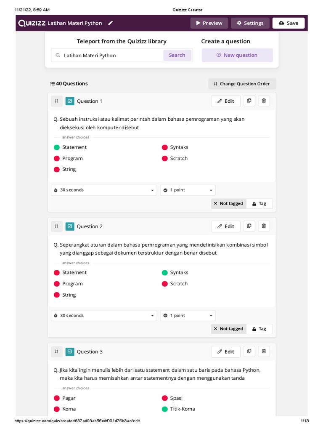Open Settings in the top bar
Viewport: 323px width, 431px height.
[x=250, y=23]
